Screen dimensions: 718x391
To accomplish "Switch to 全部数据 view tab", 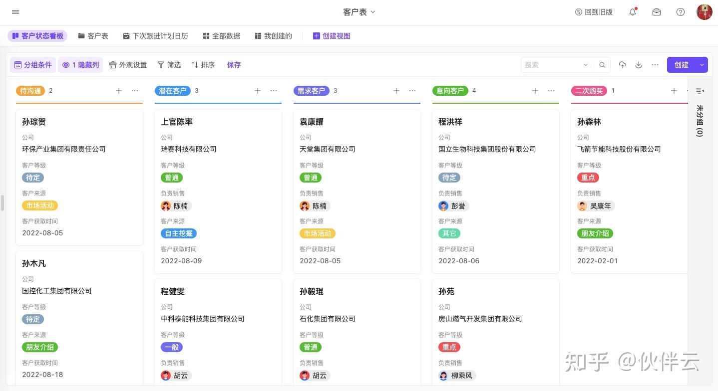I will point(221,36).
